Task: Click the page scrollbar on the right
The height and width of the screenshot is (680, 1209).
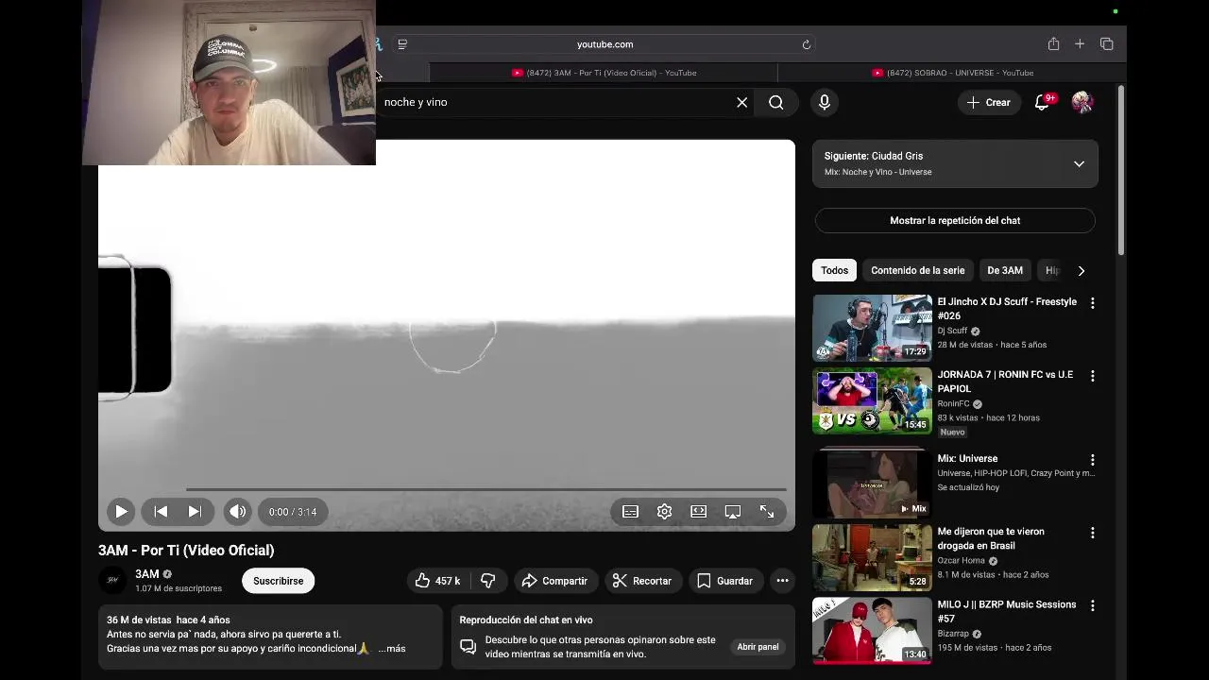Action: [1120, 170]
